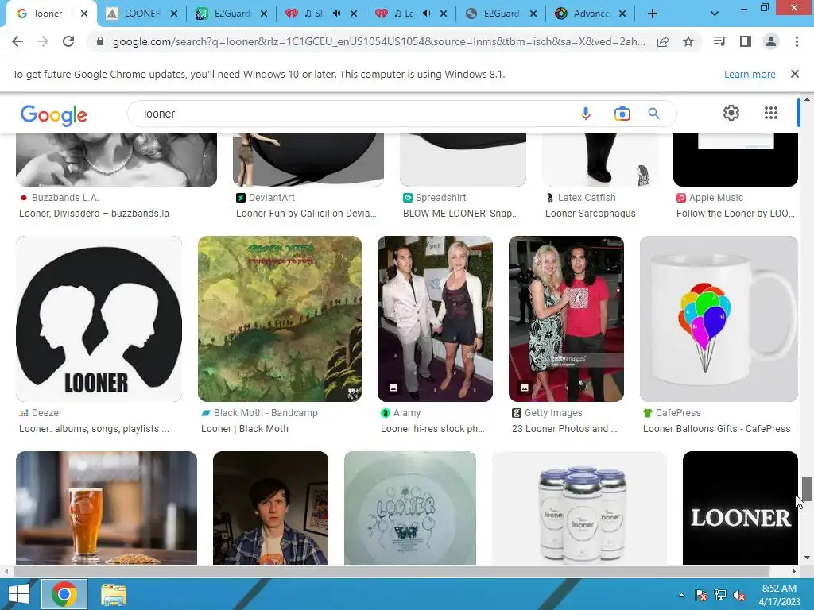
Task: Open 'Looner | Black Moth' Bandcamp link
Action: click(245, 428)
